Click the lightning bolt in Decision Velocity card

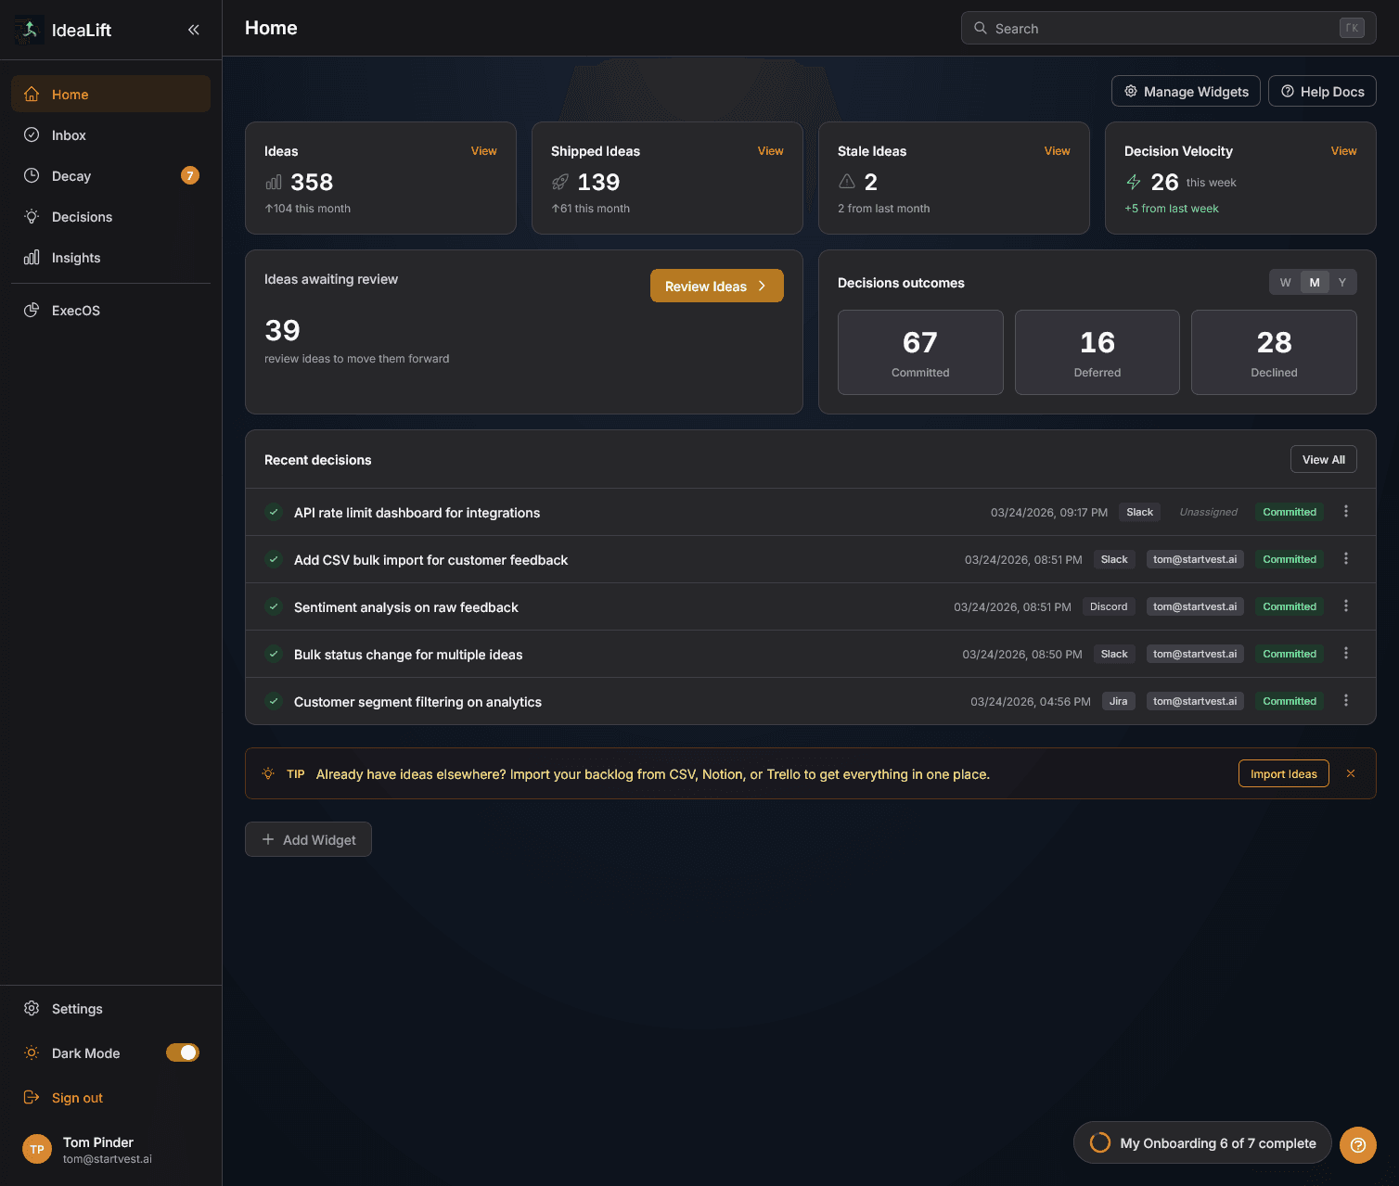[x=1134, y=182]
